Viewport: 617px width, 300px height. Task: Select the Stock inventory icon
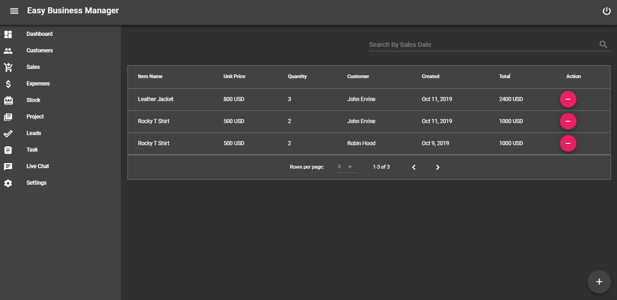tap(8, 100)
